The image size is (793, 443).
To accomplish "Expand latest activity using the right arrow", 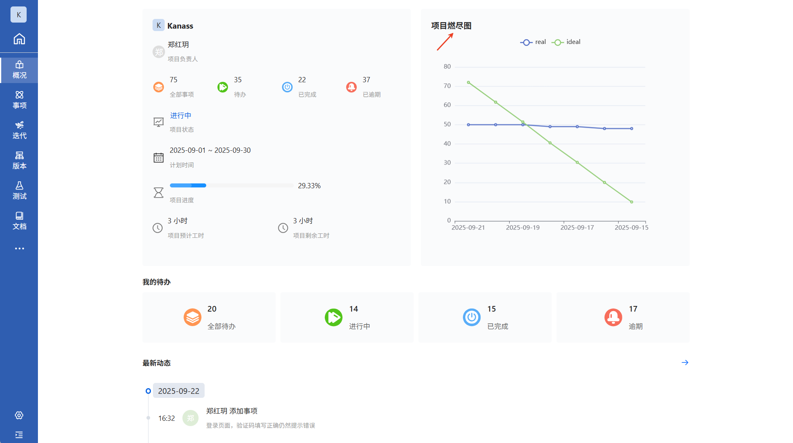I will (684, 362).
